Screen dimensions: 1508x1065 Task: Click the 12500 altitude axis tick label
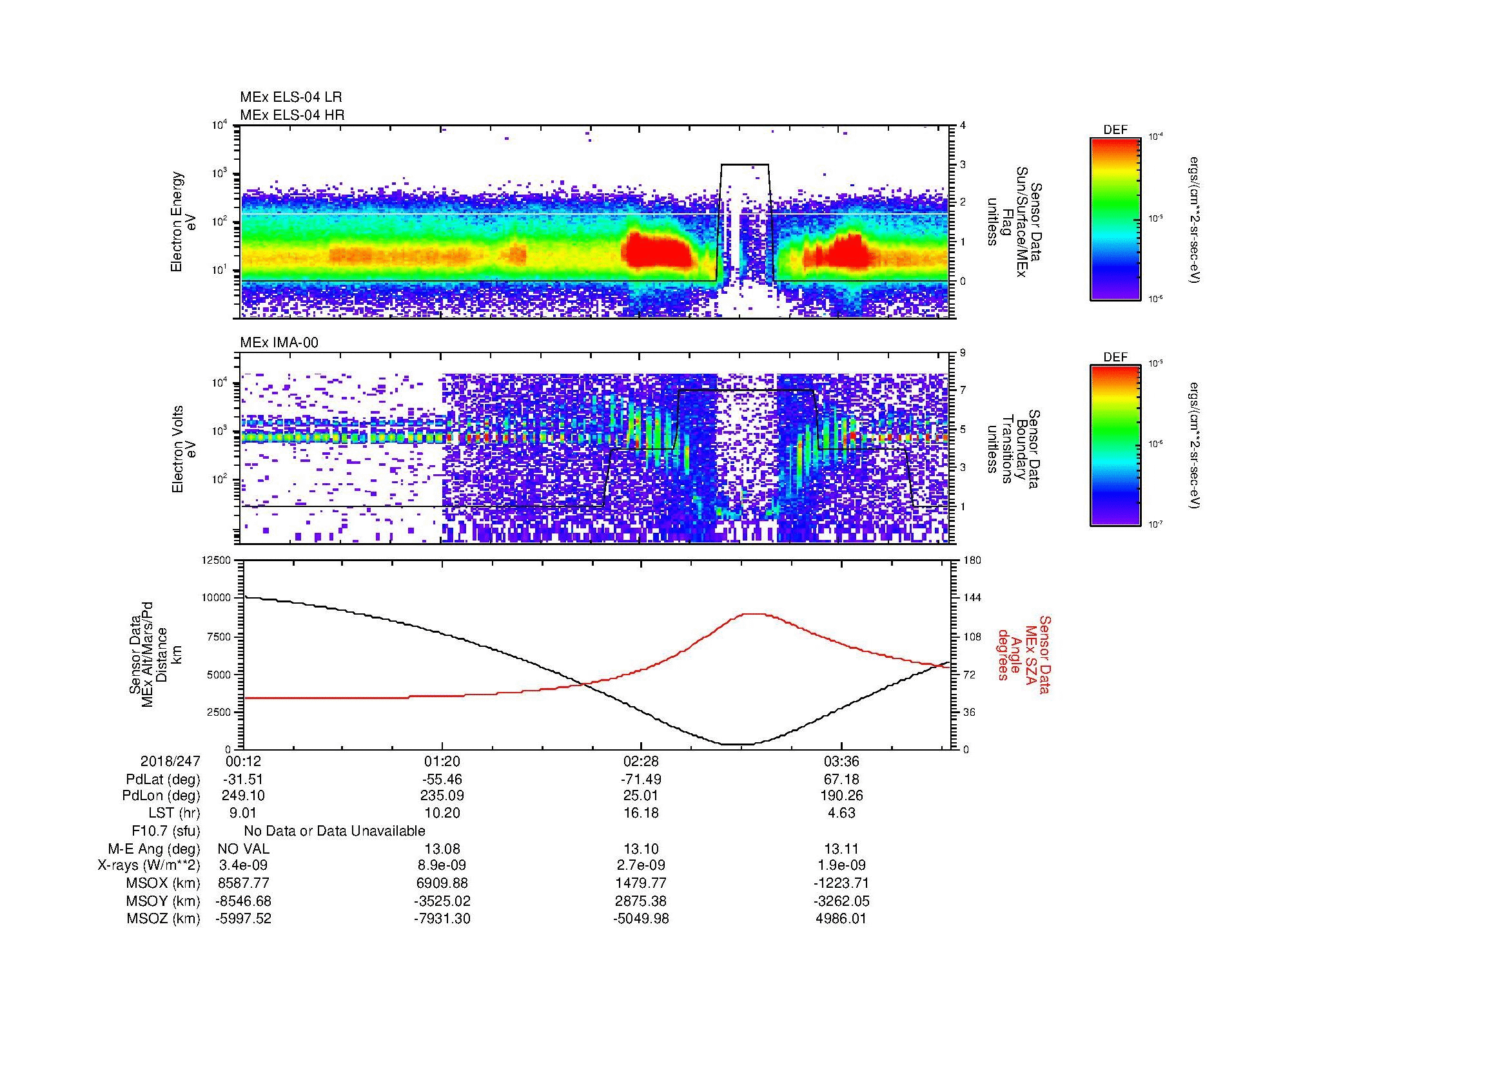pyautogui.click(x=217, y=560)
